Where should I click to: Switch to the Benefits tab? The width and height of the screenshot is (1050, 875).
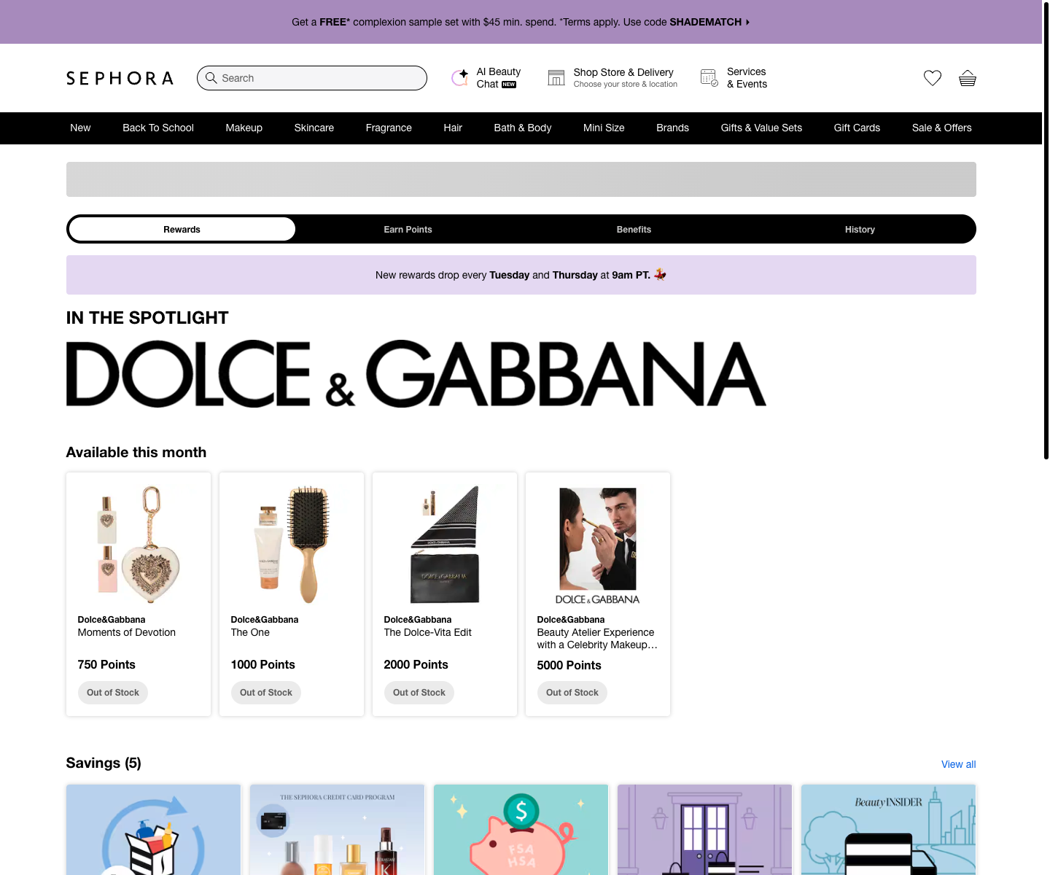[x=634, y=229]
